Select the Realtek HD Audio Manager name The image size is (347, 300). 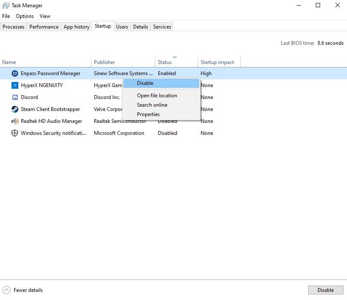tap(51, 121)
